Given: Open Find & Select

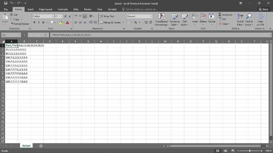Looking at the screenshot, I should coord(249,20).
